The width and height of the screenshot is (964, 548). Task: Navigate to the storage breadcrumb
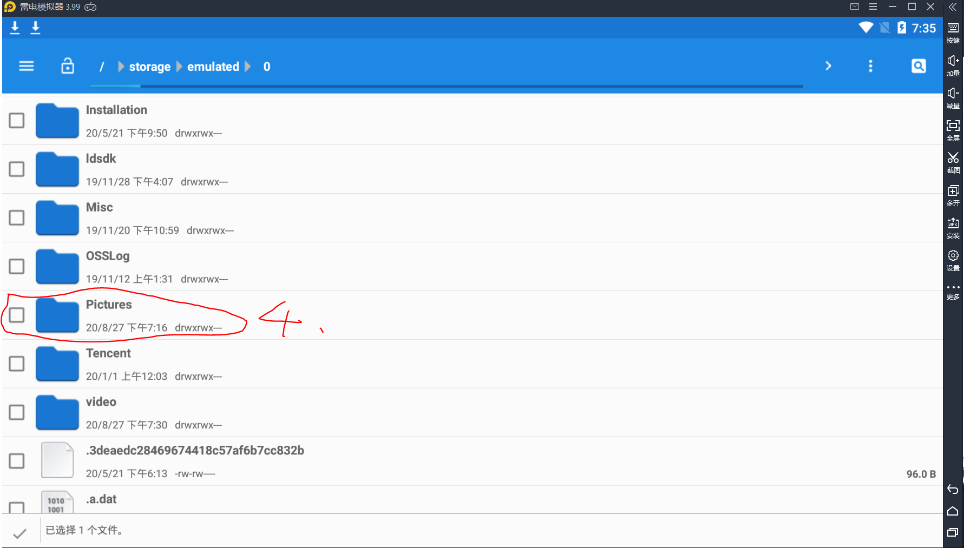[149, 67]
